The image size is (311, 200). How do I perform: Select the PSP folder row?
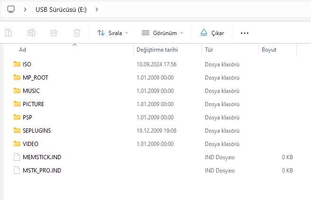(x=150, y=118)
